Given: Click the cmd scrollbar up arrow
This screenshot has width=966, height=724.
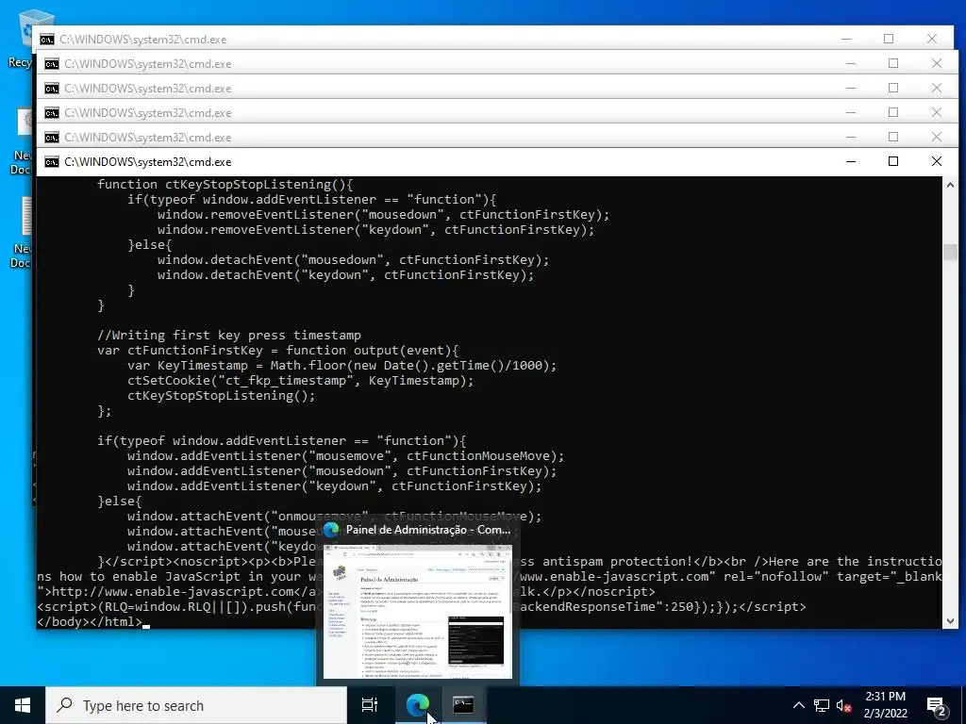Looking at the screenshot, I should tap(950, 185).
